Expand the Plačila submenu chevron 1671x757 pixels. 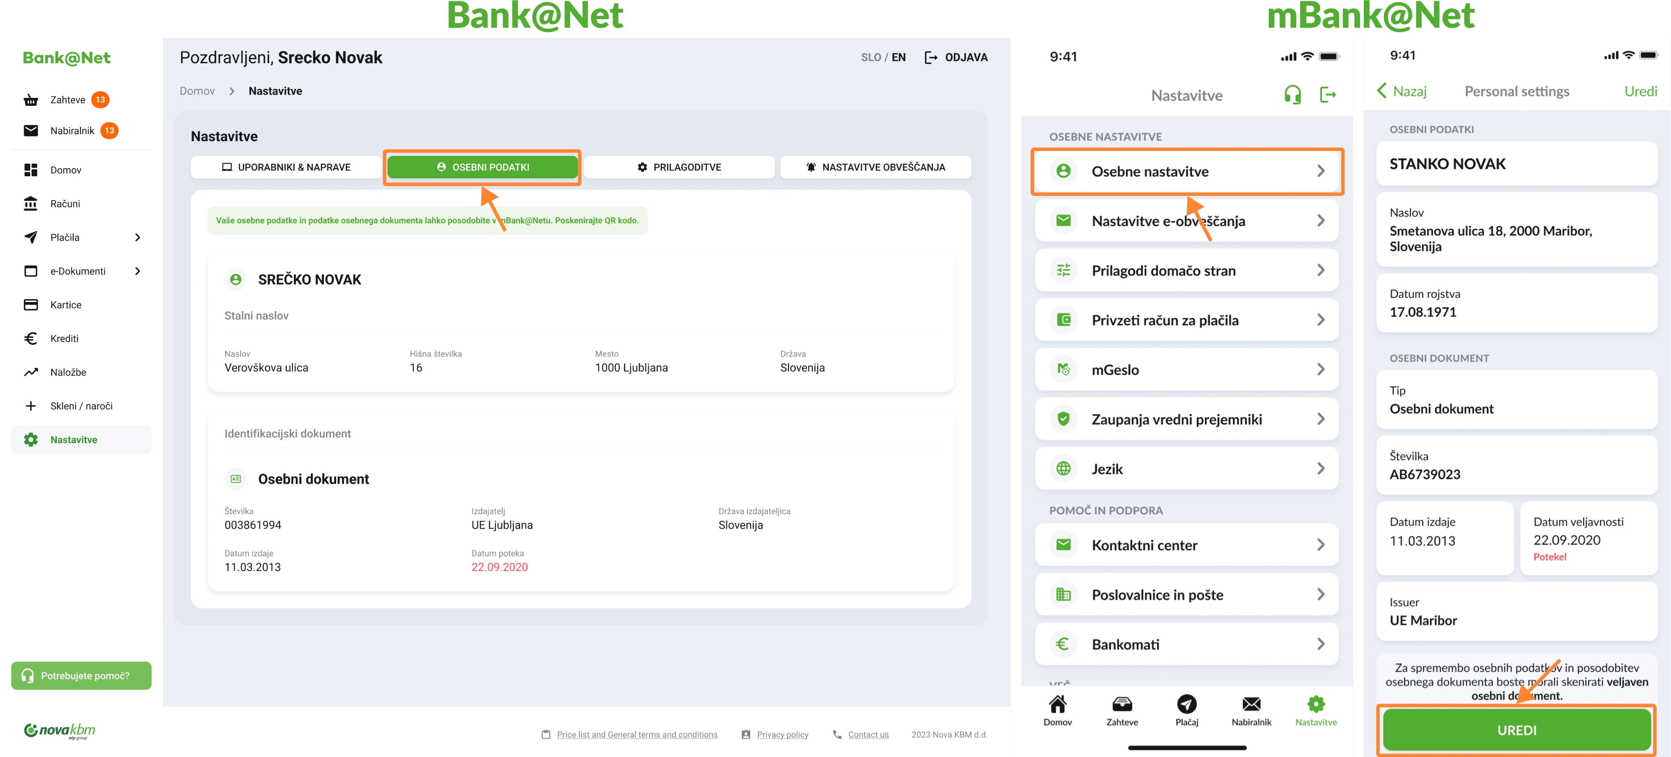(137, 238)
